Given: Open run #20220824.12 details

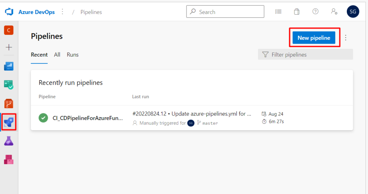Looking at the screenshot, I should click(x=192, y=114).
